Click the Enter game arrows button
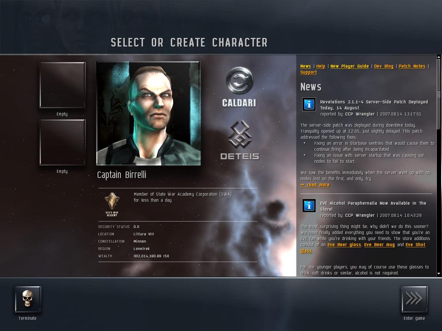The image size is (442, 331). click(x=414, y=299)
